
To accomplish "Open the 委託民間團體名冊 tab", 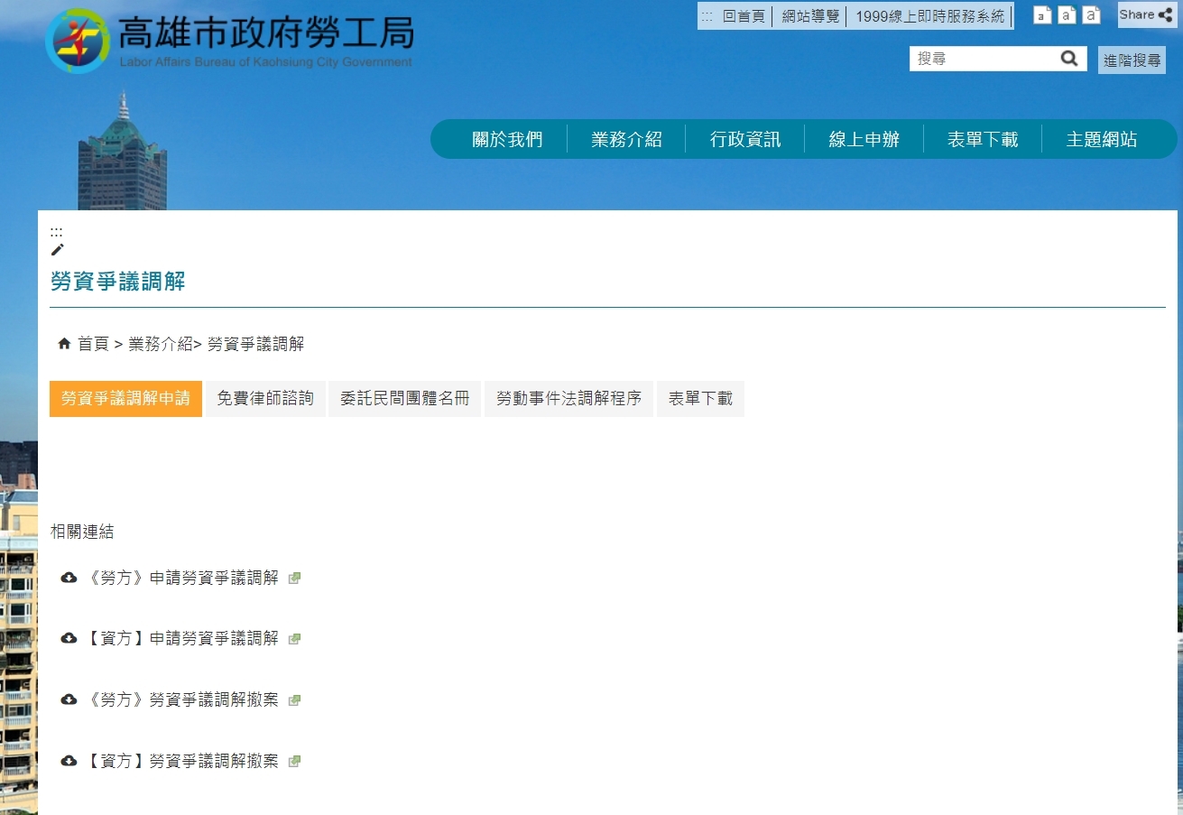I will pos(404,399).
